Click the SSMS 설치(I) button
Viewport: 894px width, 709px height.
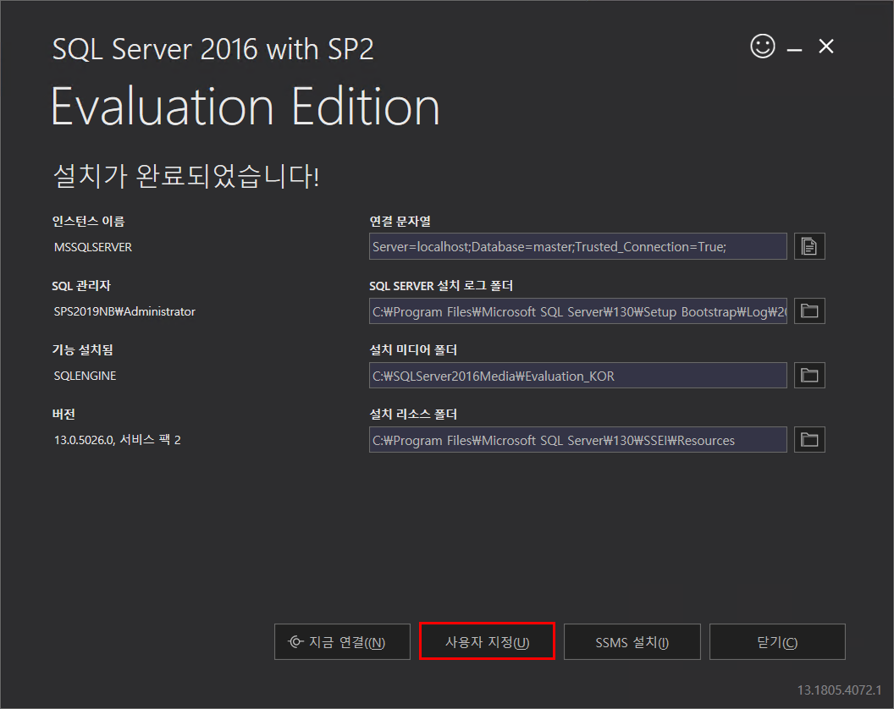[632, 642]
